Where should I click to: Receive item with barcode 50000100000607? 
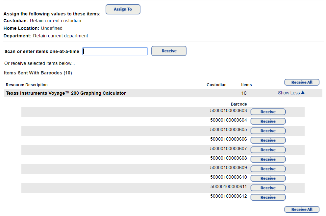pos(268,149)
